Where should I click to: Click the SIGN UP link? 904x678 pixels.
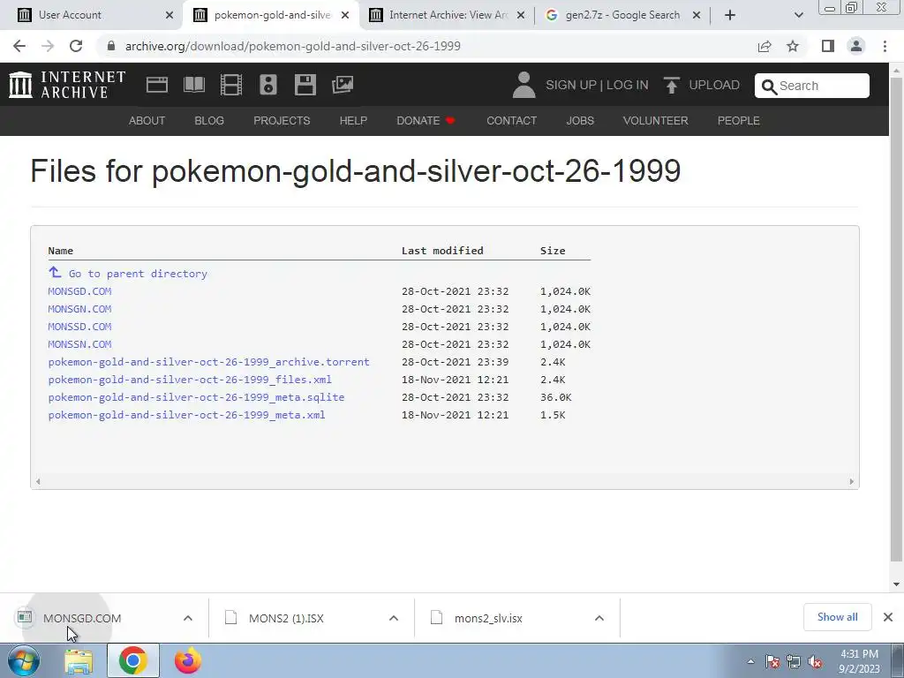pyautogui.click(x=571, y=85)
